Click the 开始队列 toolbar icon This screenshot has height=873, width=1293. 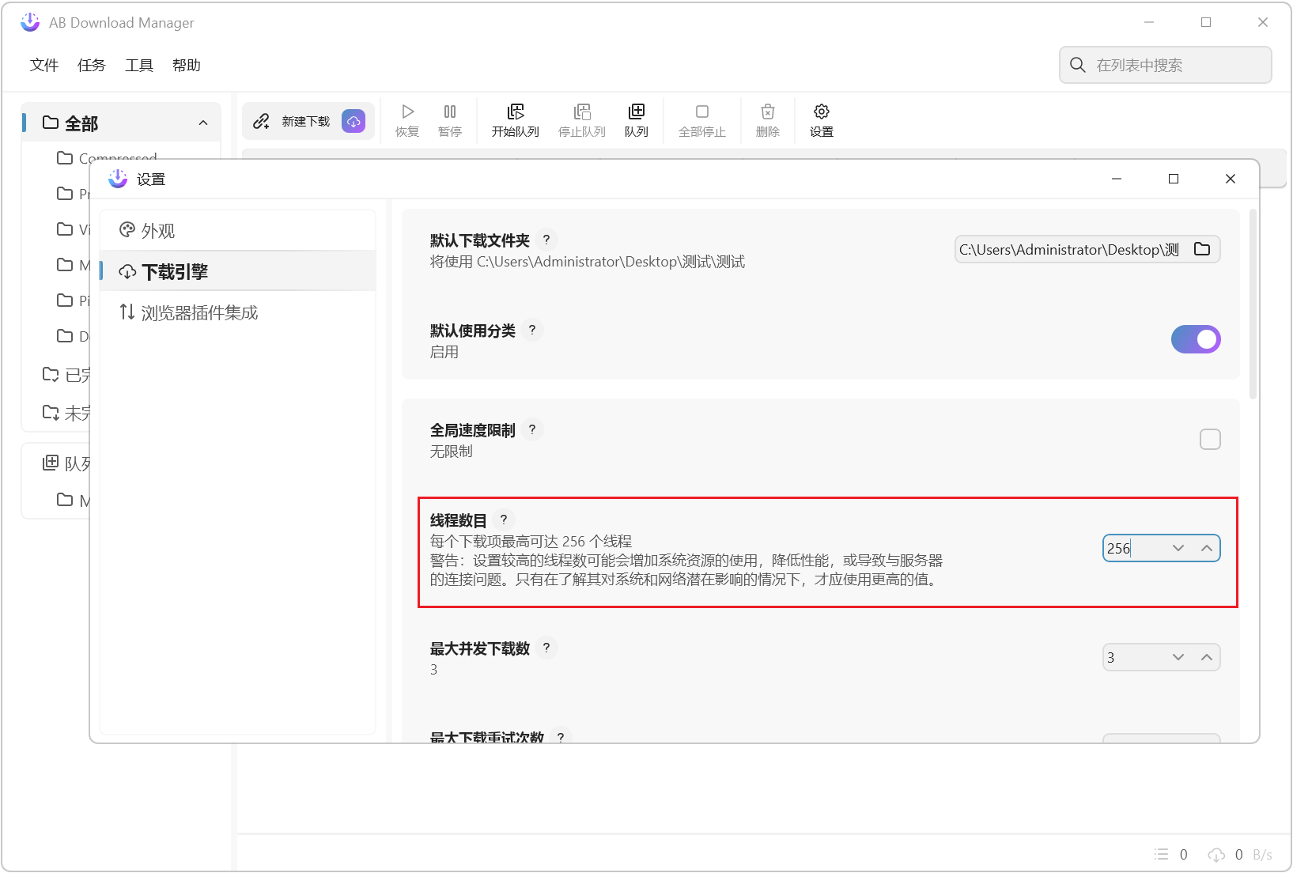pyautogui.click(x=516, y=111)
